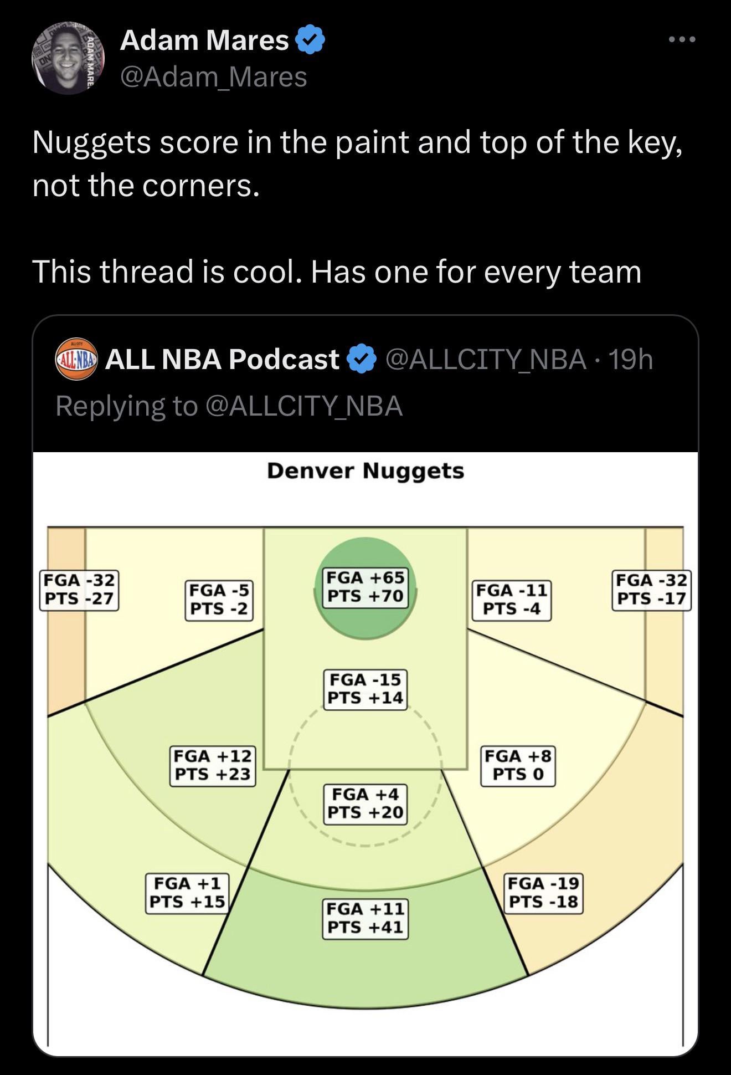731x1075 pixels.
Task: Open the @Adam_Mares handle
Action: tap(213, 76)
